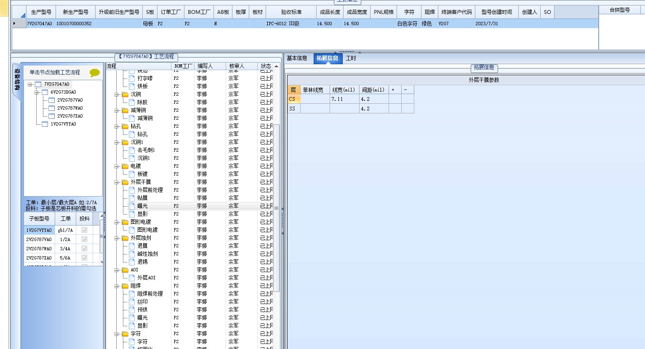
Task: Click cell 10010700000352 in top grid
Action: point(75,24)
